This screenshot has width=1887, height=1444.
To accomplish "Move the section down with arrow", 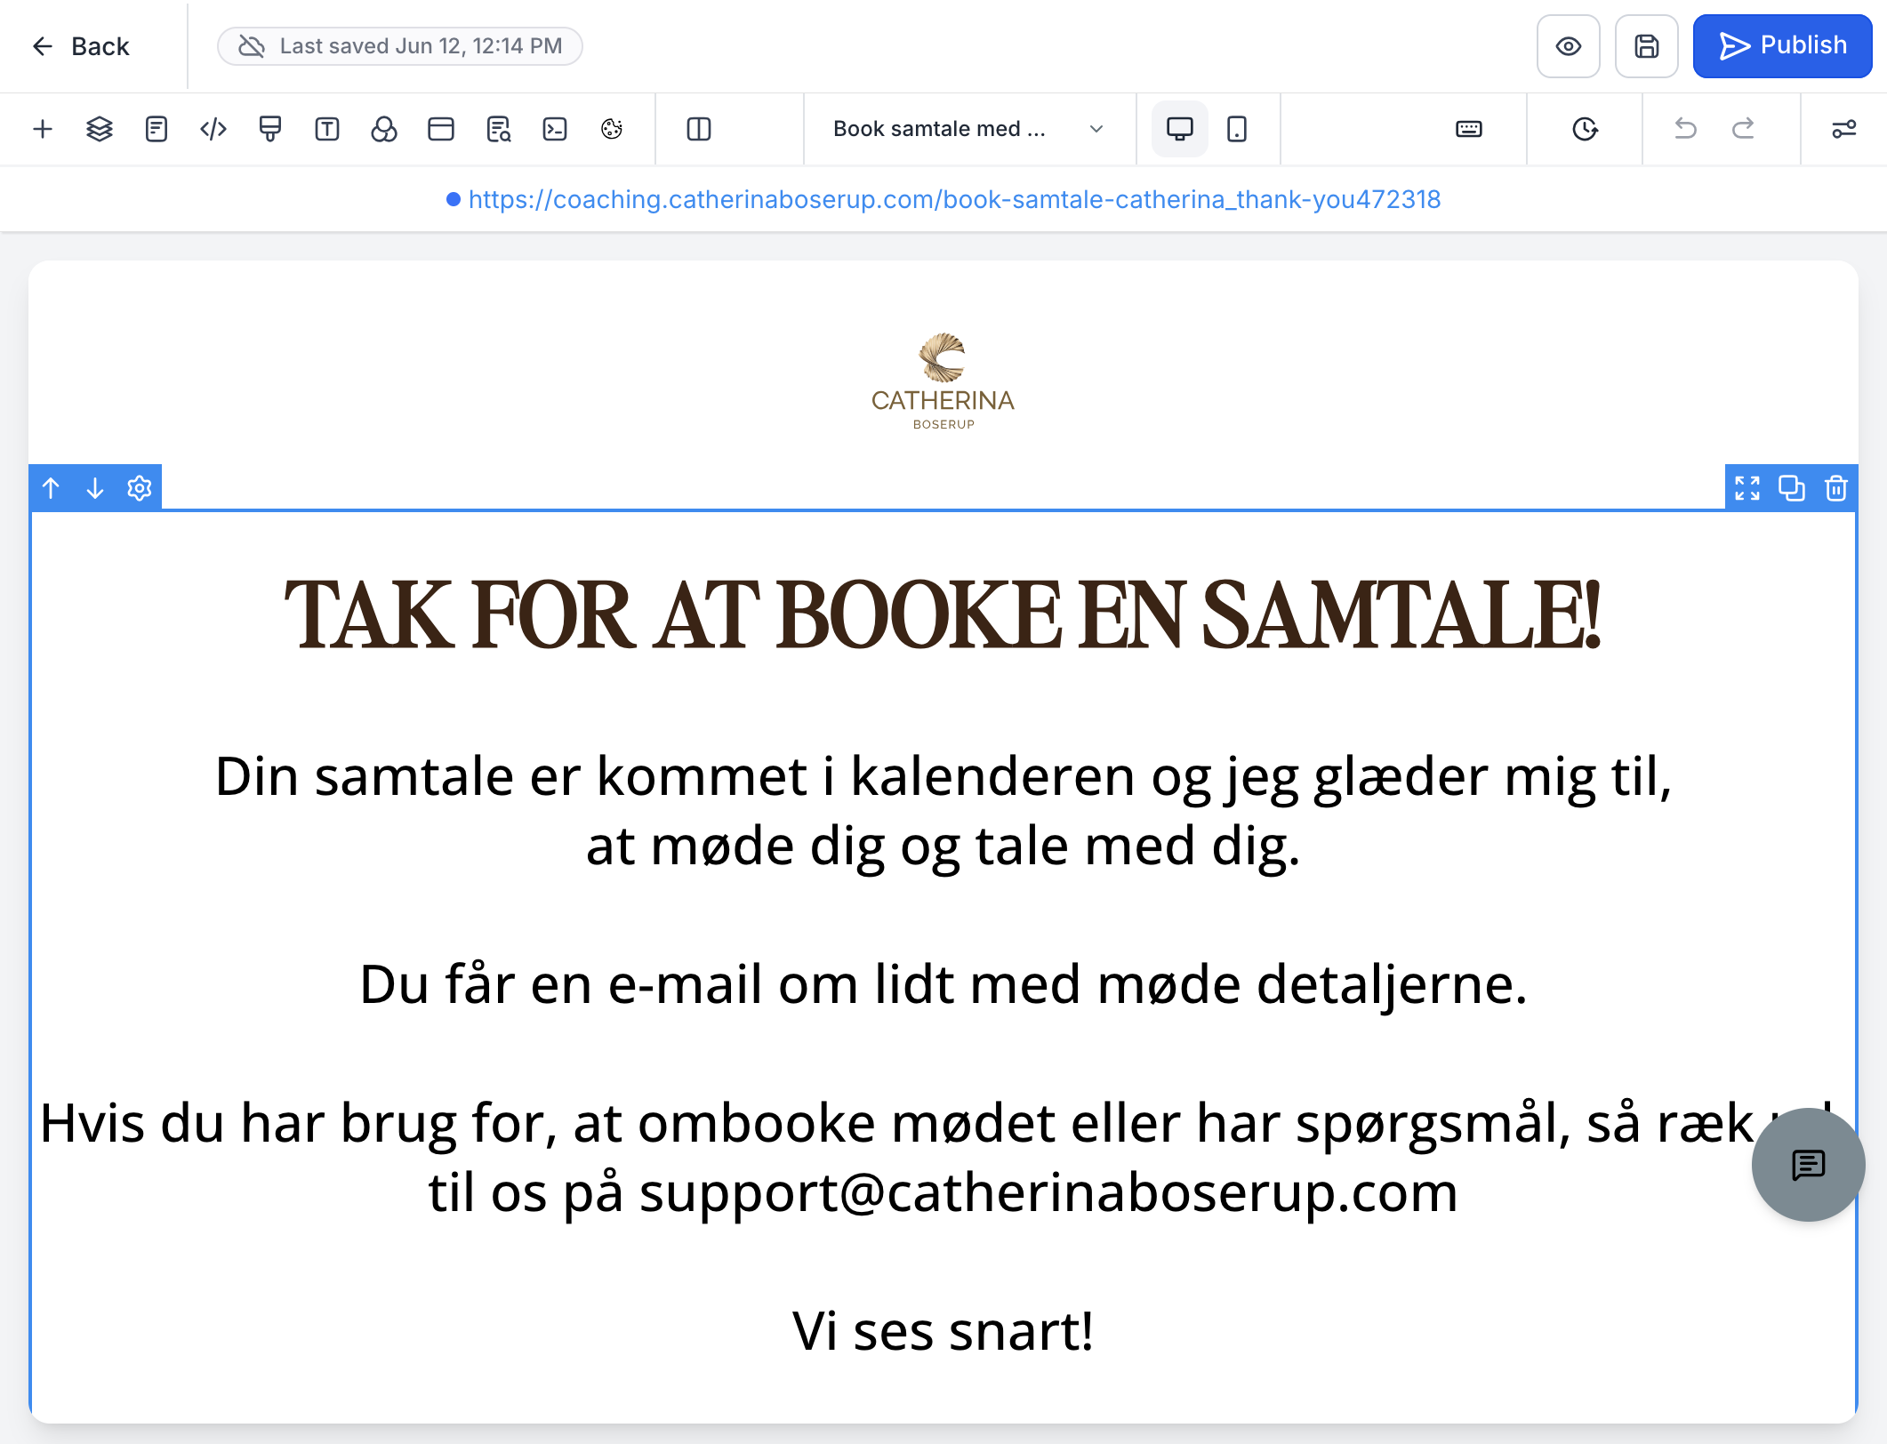I will pyautogui.click(x=95, y=488).
